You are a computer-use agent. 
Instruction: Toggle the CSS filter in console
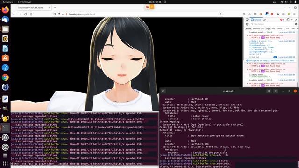(x=288, y=28)
